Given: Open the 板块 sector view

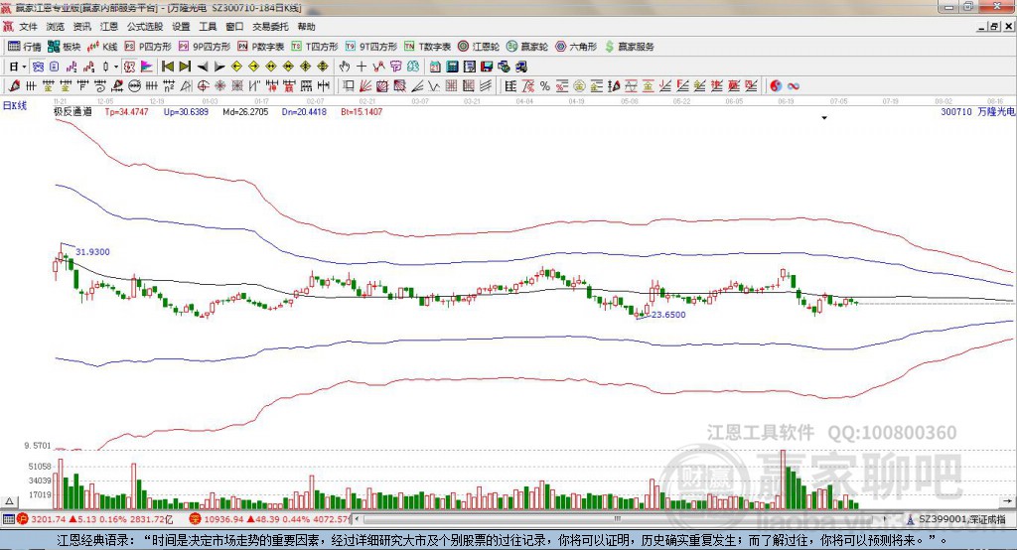Looking at the screenshot, I should tap(65, 47).
